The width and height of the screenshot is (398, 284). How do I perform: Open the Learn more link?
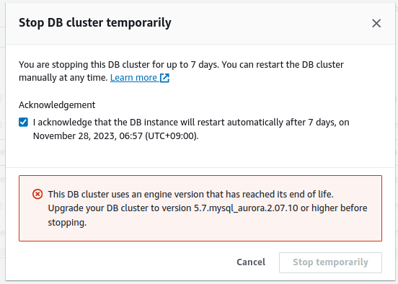coord(133,78)
